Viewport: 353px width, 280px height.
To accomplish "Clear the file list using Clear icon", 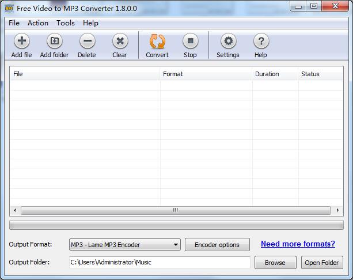I will point(120,42).
